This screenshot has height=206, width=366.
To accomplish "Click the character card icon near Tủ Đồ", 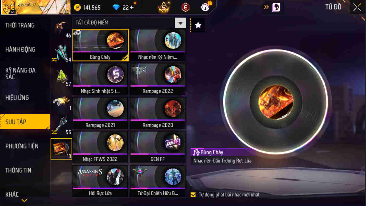I will click(x=276, y=7).
